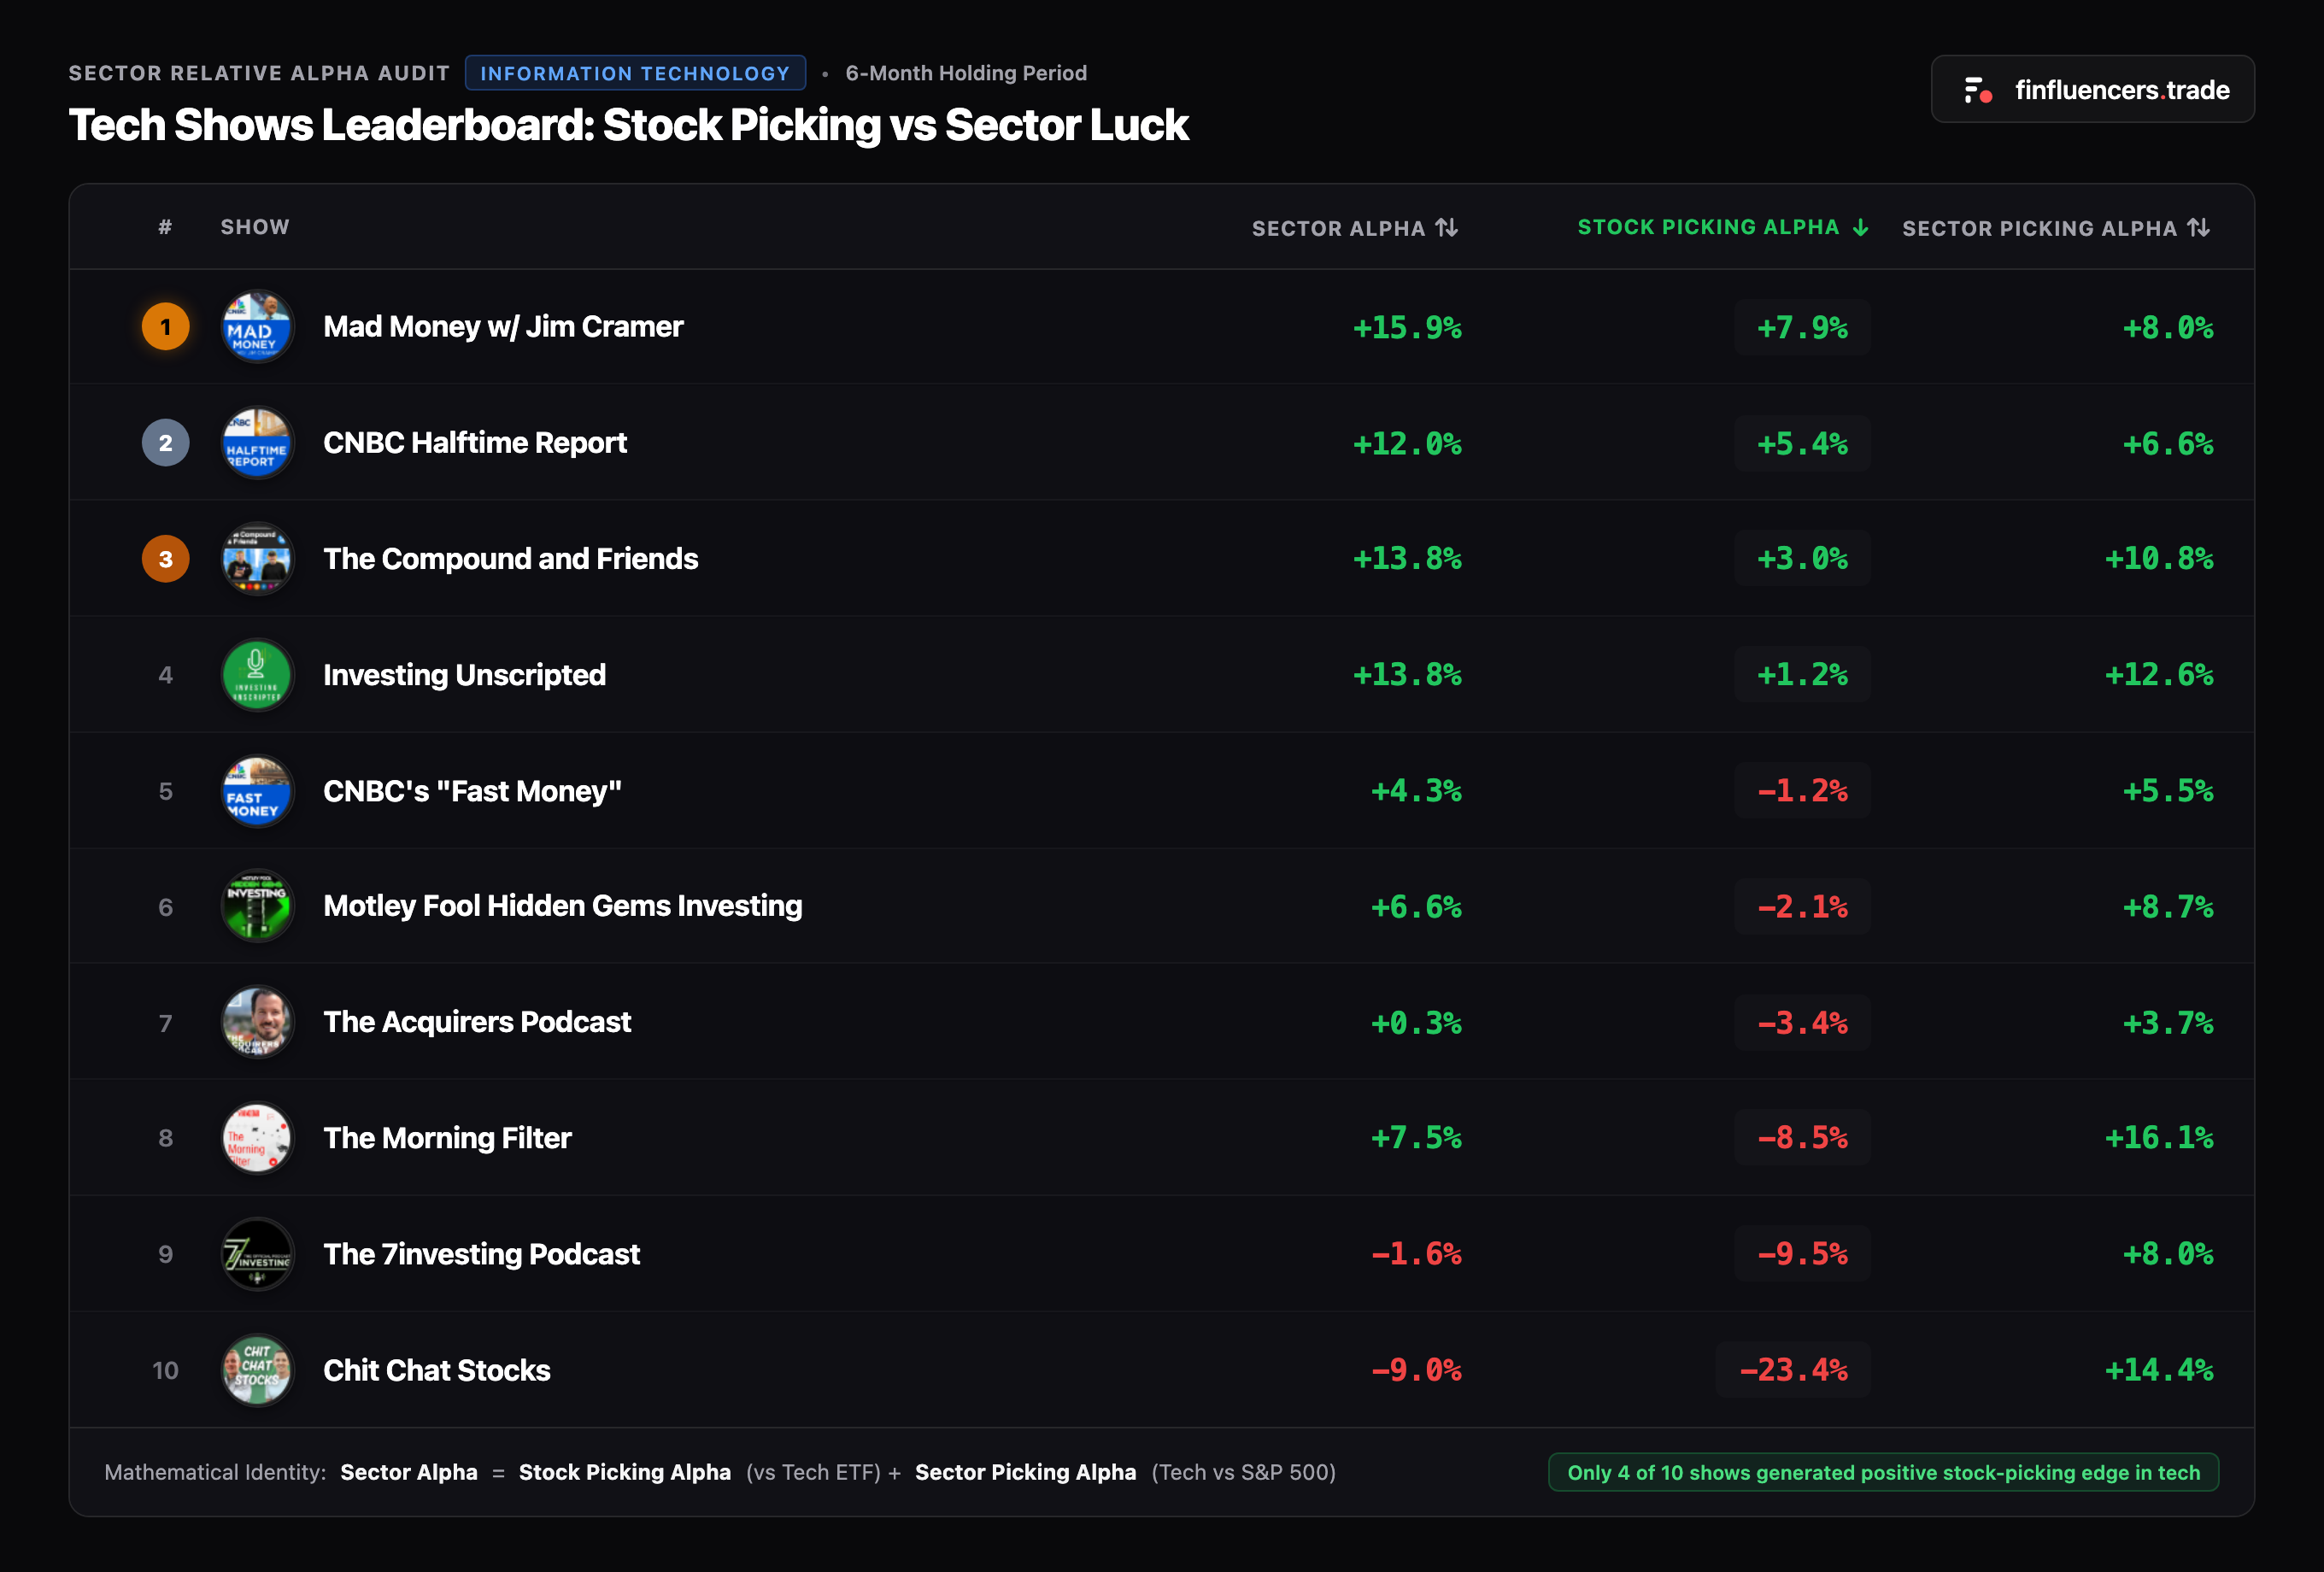Click the +12.0% sector alpha value
The image size is (2324, 1572).
(1407, 444)
